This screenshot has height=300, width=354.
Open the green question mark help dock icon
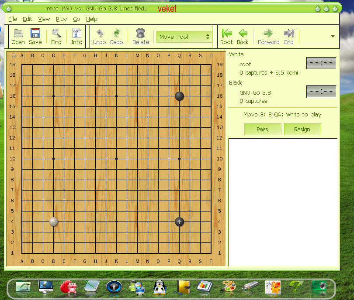296,286
